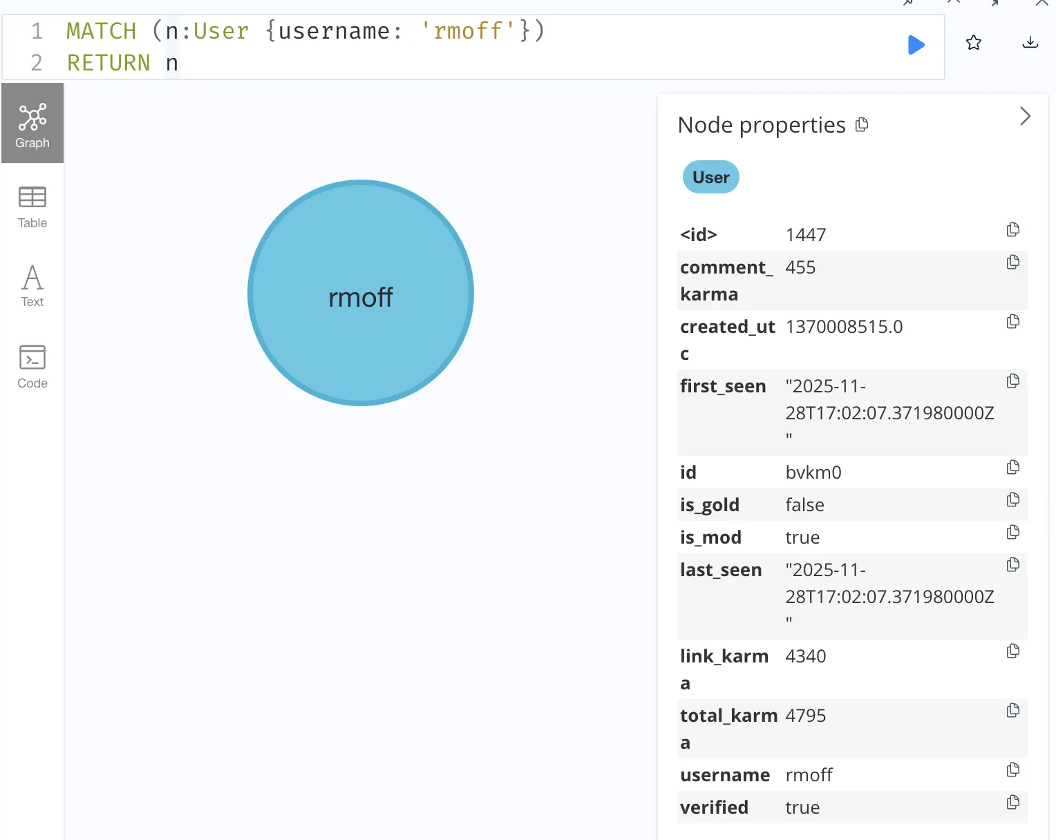Copy the first_seen timestamp value
The height and width of the screenshot is (840, 1056).
tap(1013, 381)
